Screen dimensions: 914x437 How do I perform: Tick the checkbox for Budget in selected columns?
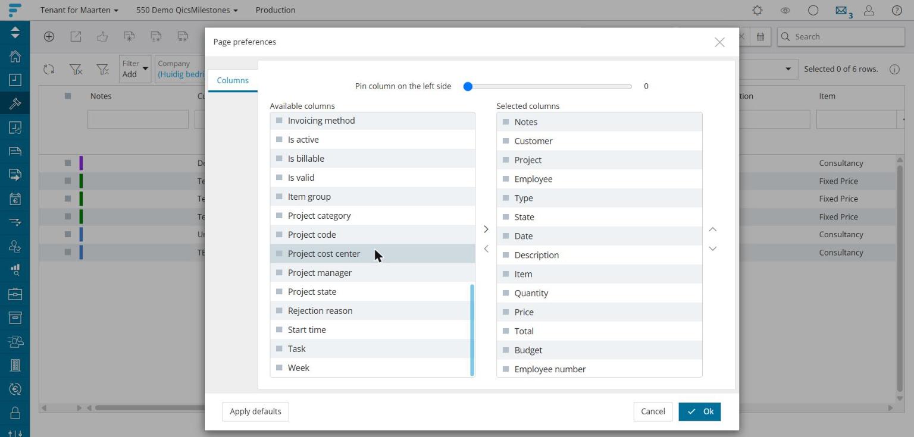click(506, 350)
